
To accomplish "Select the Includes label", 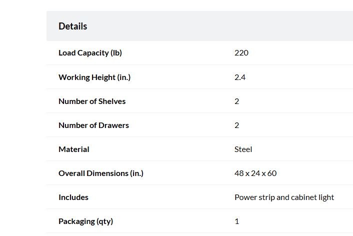I will pyautogui.click(x=73, y=197).
